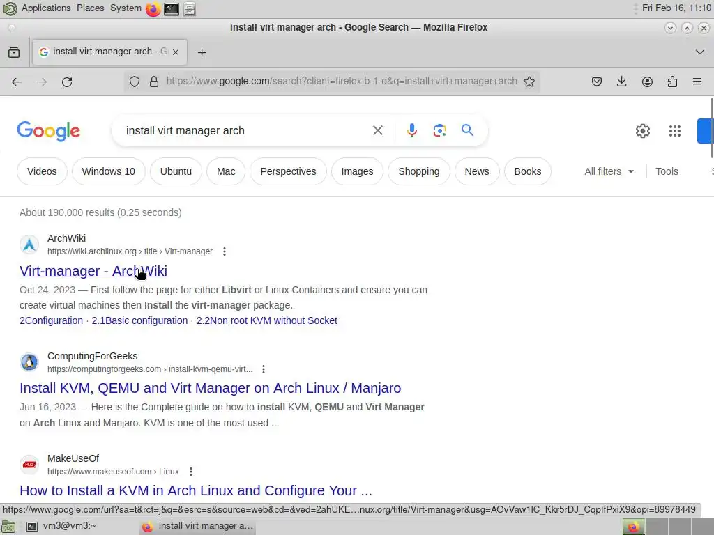Open the Places menu
Screen dimensions: 714x535
point(90,8)
